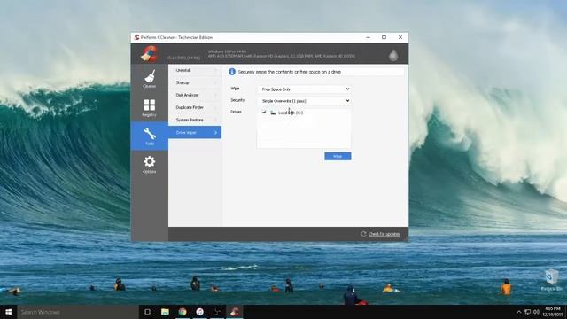
Task: Click the Drives label
Action: pos(237,112)
